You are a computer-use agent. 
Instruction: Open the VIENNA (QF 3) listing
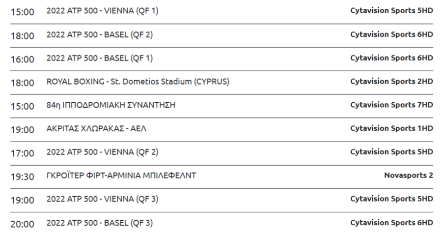pyautogui.click(x=102, y=200)
